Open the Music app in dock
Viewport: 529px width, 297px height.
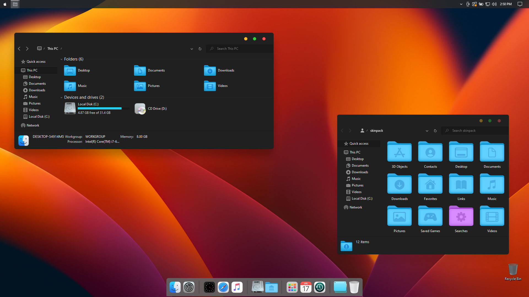point(237,287)
